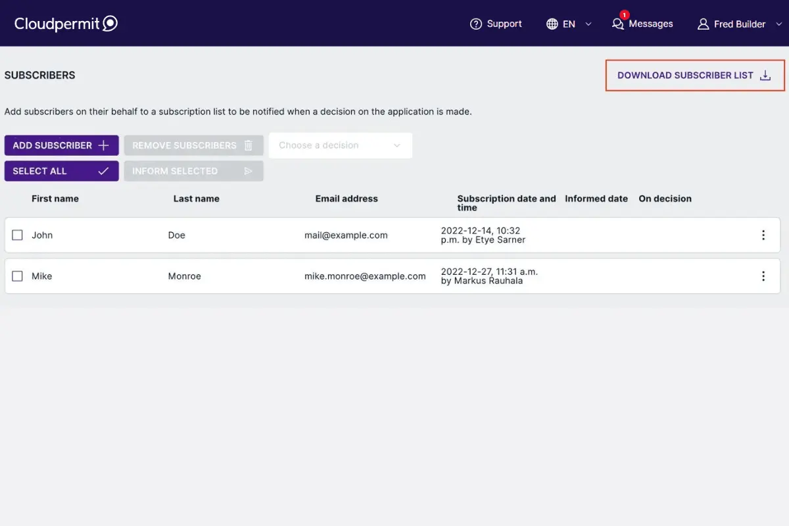Viewport: 789px width, 526px height.
Task: Click Download Subscriber List button
Action: (x=695, y=76)
